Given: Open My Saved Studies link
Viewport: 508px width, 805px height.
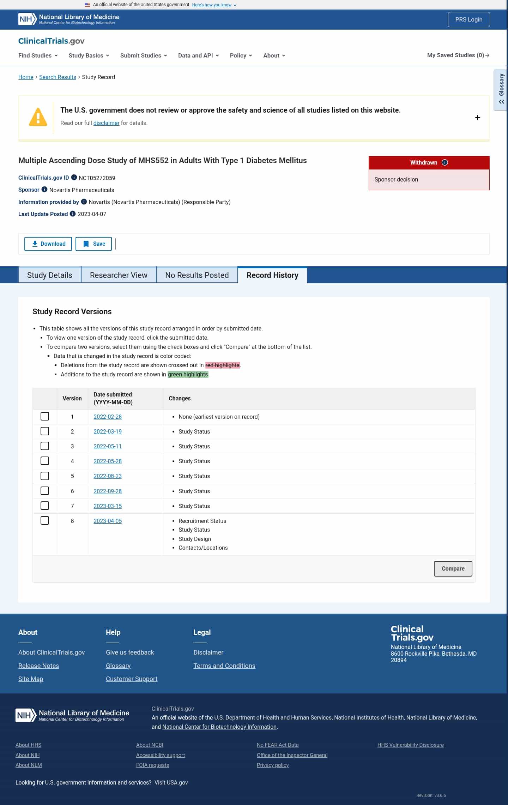Looking at the screenshot, I should pos(458,55).
